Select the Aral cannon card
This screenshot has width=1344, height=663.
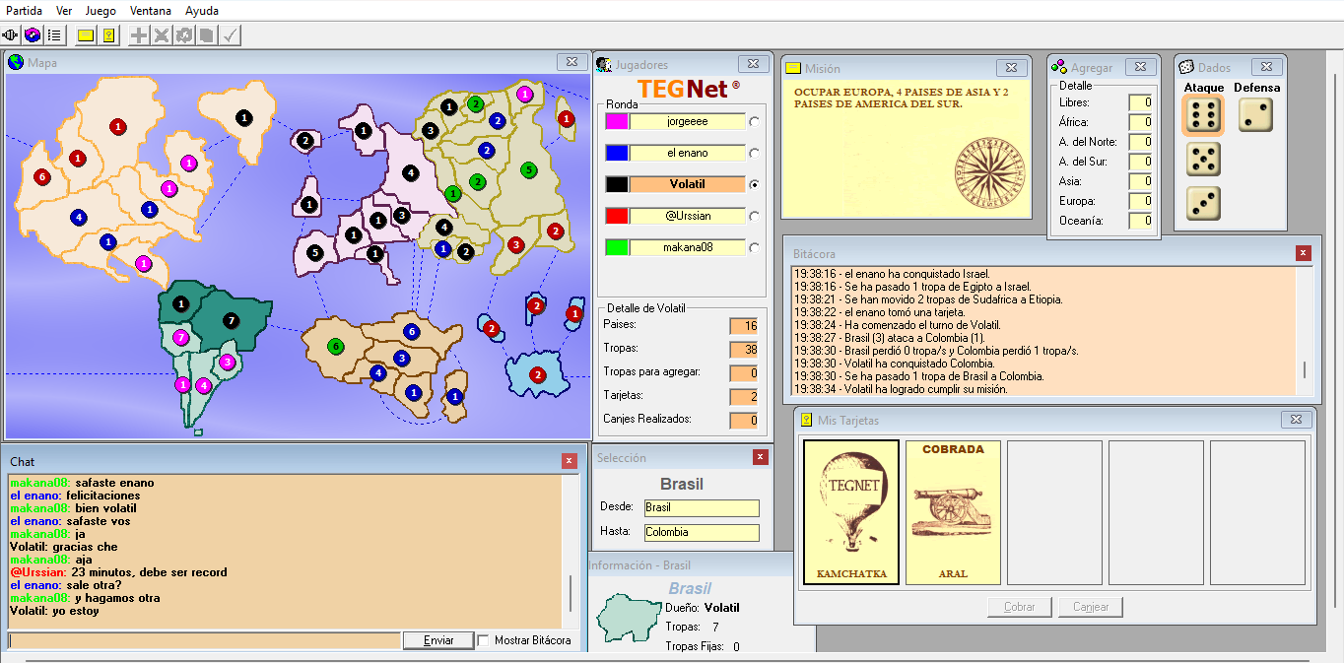(x=953, y=512)
